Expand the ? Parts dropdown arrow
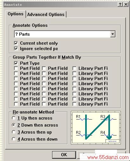 point(113,34)
